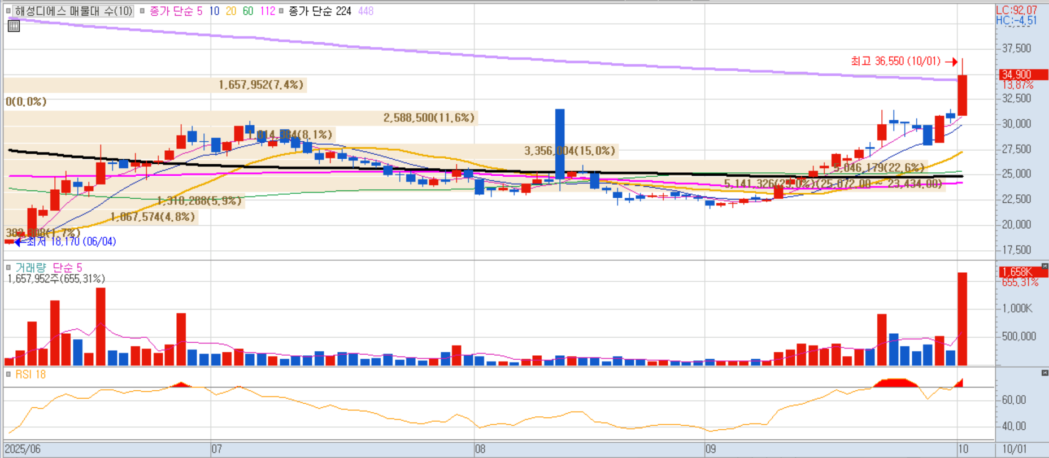
Task: Click the 60.00 RSI axis label
Action: (1014, 400)
